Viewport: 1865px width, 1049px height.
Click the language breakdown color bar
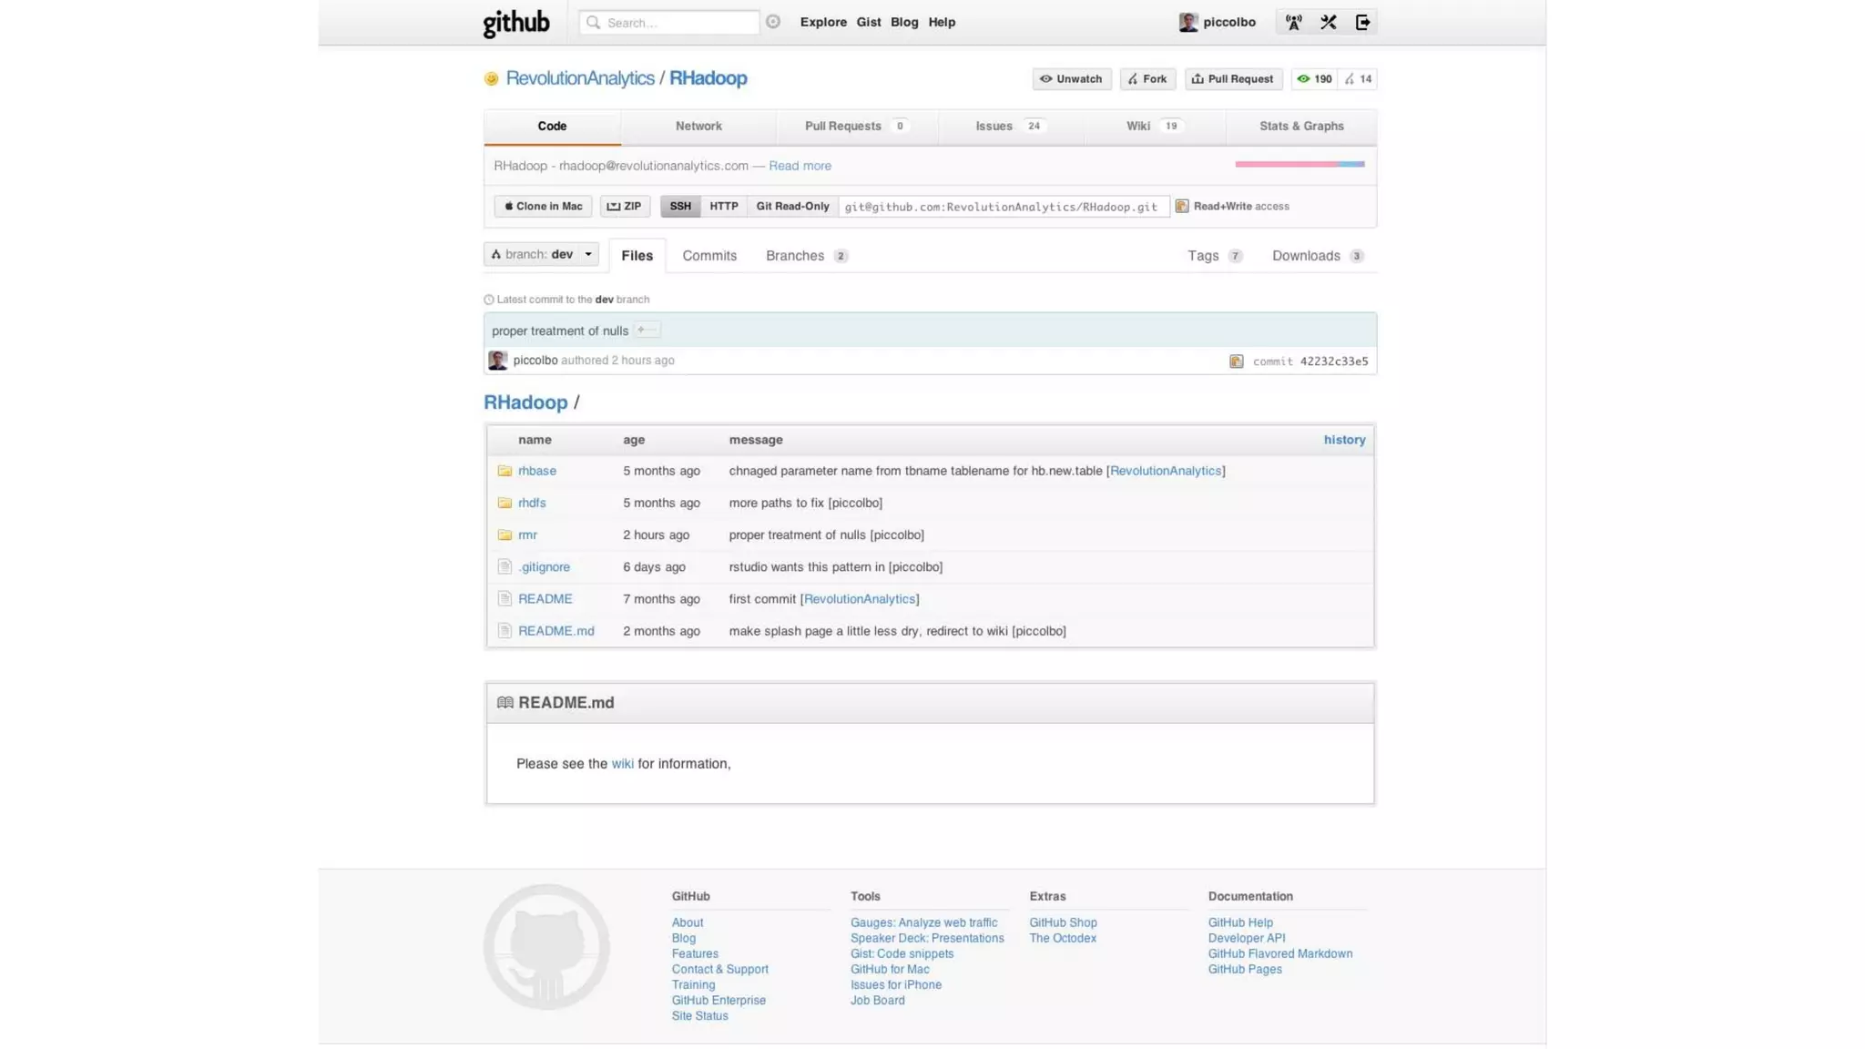[1299, 164]
